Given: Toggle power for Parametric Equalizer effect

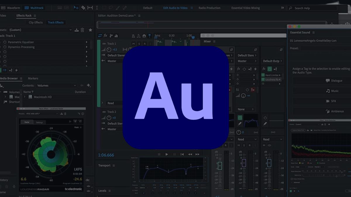Looking at the screenshot, I should (5, 42).
